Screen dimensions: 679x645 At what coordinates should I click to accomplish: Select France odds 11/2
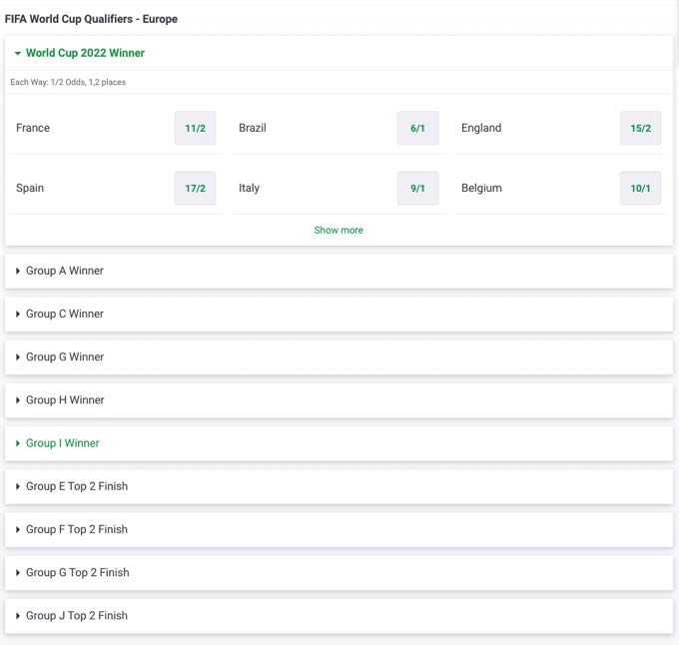(x=195, y=128)
